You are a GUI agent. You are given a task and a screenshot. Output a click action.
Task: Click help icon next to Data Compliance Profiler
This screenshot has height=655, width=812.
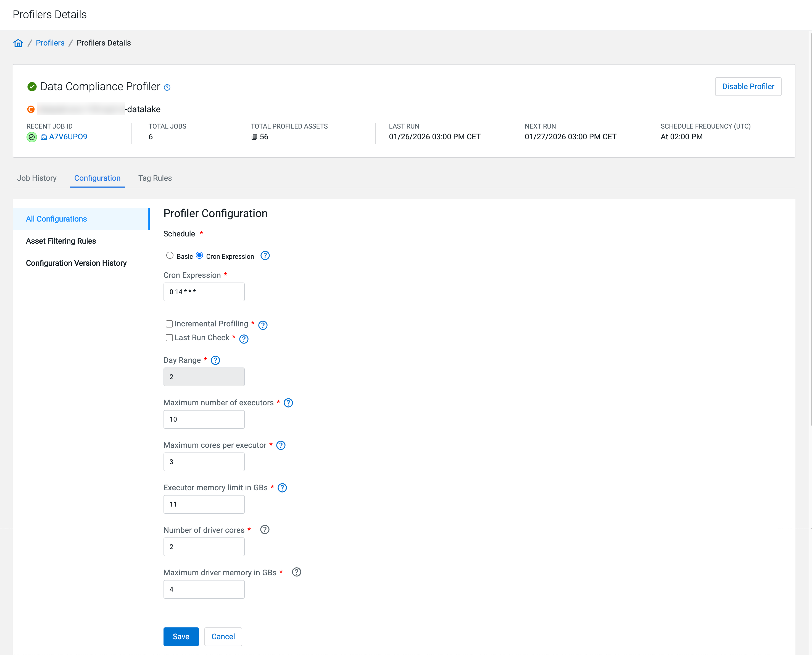(167, 87)
